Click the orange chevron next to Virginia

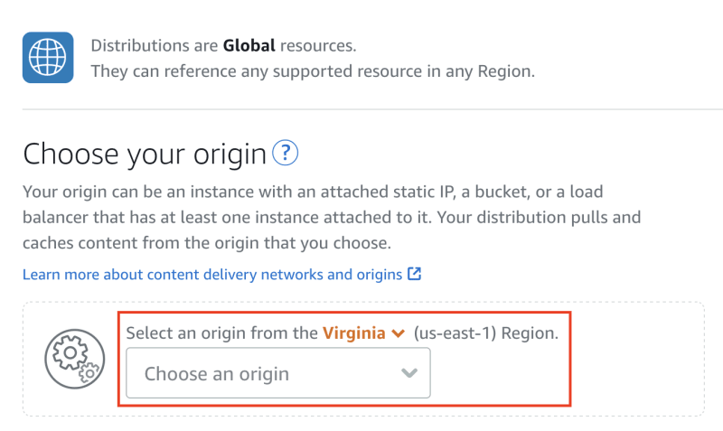398,333
